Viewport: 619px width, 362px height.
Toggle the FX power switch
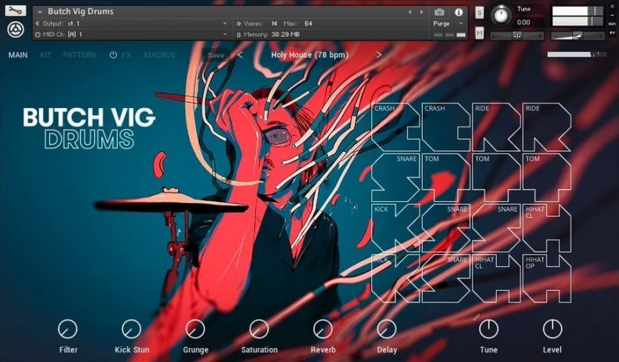[x=113, y=55]
